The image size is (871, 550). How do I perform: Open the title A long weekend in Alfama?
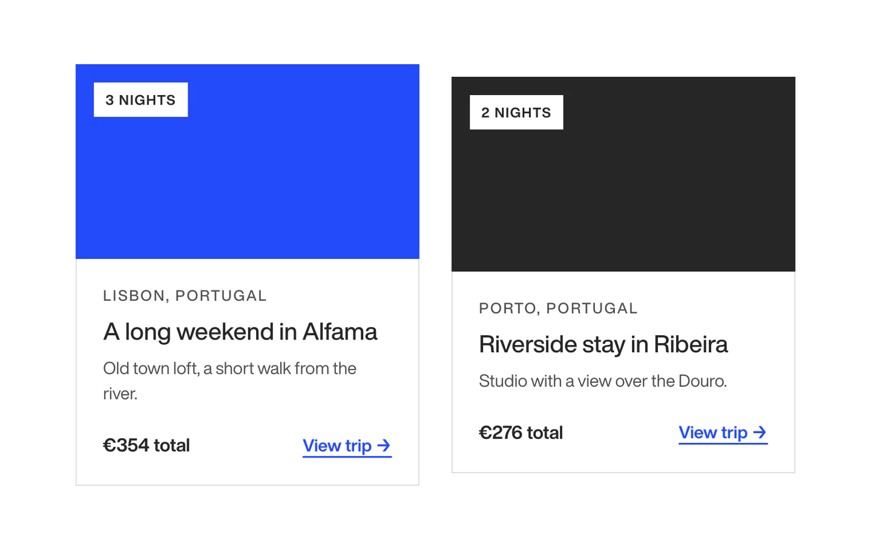click(240, 332)
